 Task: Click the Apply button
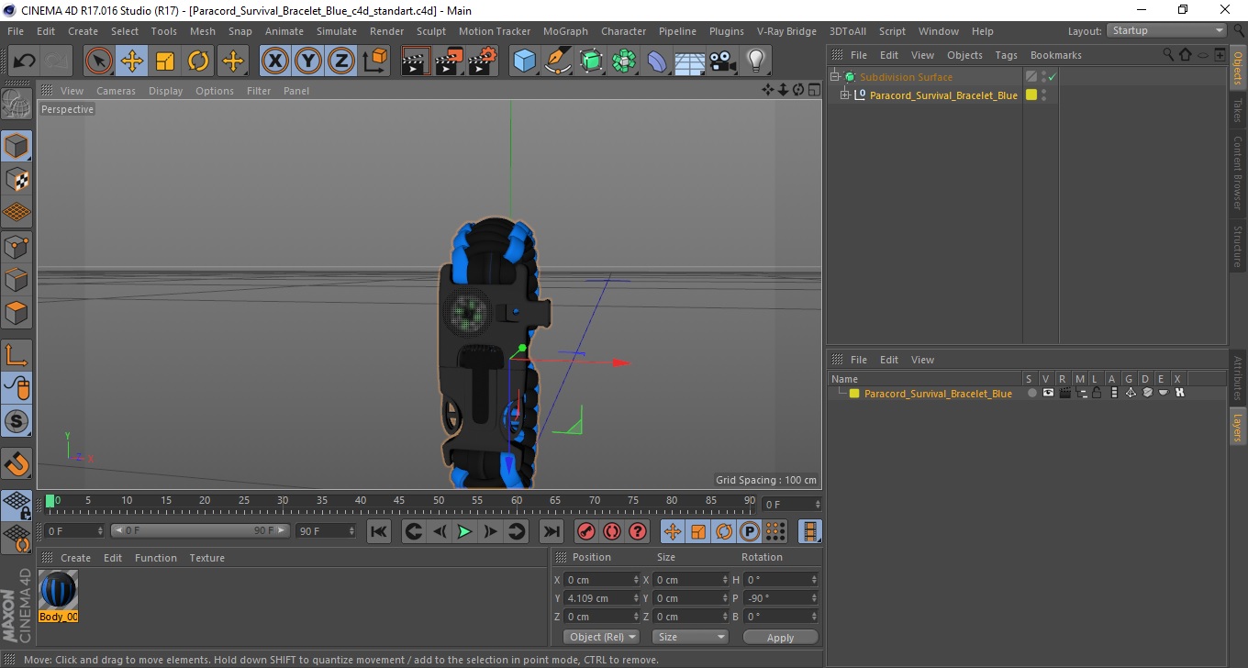click(x=780, y=638)
